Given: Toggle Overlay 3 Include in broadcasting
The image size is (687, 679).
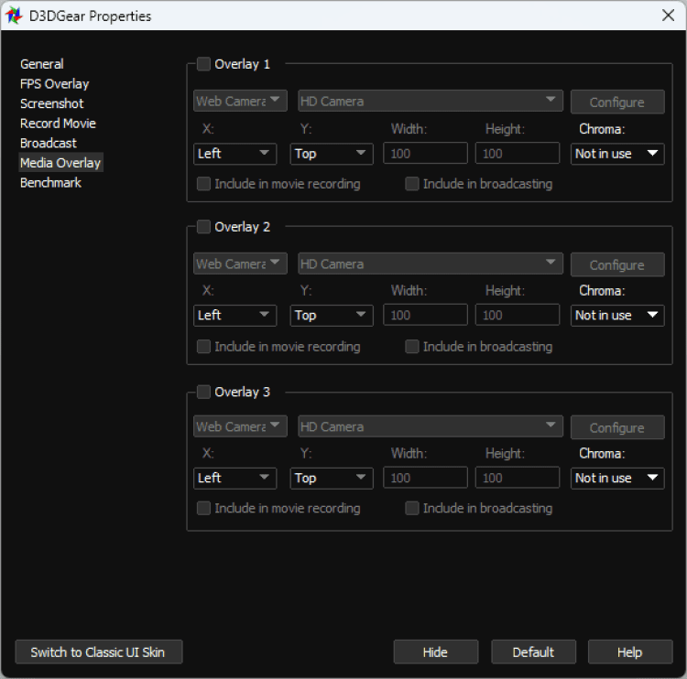Looking at the screenshot, I should click(x=412, y=508).
